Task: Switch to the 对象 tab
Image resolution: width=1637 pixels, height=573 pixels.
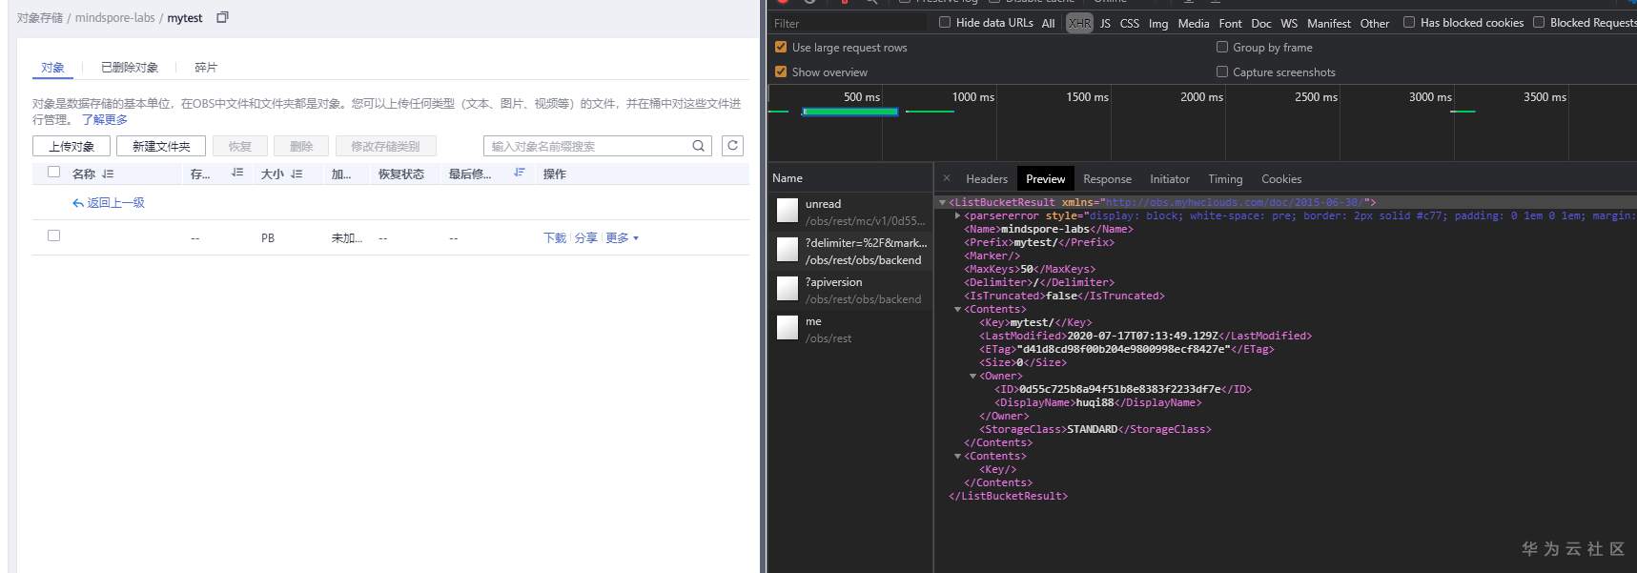Action: coord(52,68)
